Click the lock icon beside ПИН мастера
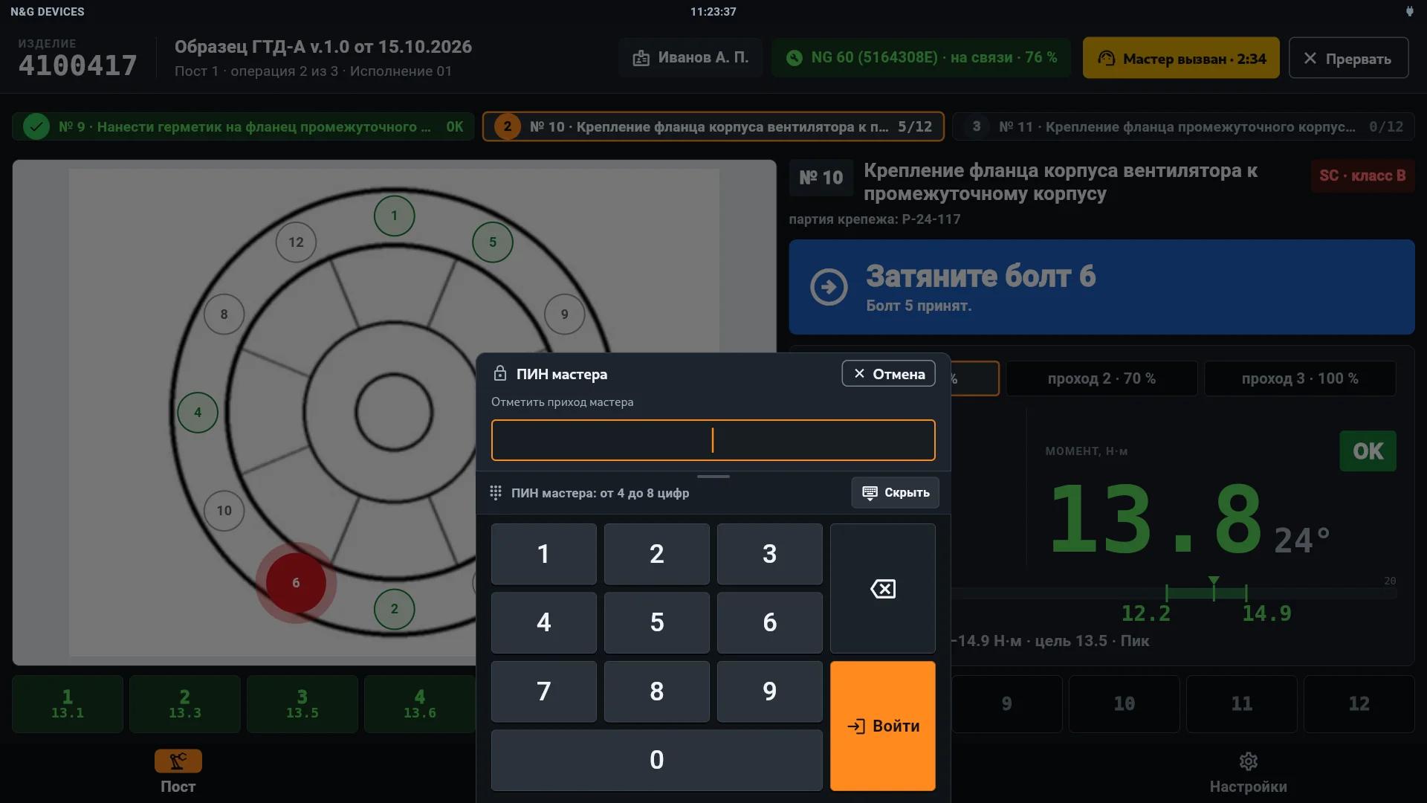This screenshot has width=1427, height=803. click(500, 373)
